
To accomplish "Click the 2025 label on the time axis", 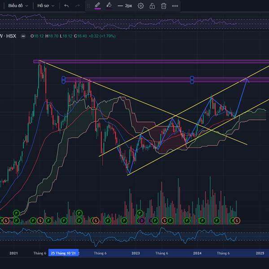I will pyautogui.click(x=260, y=253).
